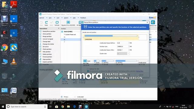Click the Feedback menu item
Screen dimensions: 194x109
coord(83,18)
